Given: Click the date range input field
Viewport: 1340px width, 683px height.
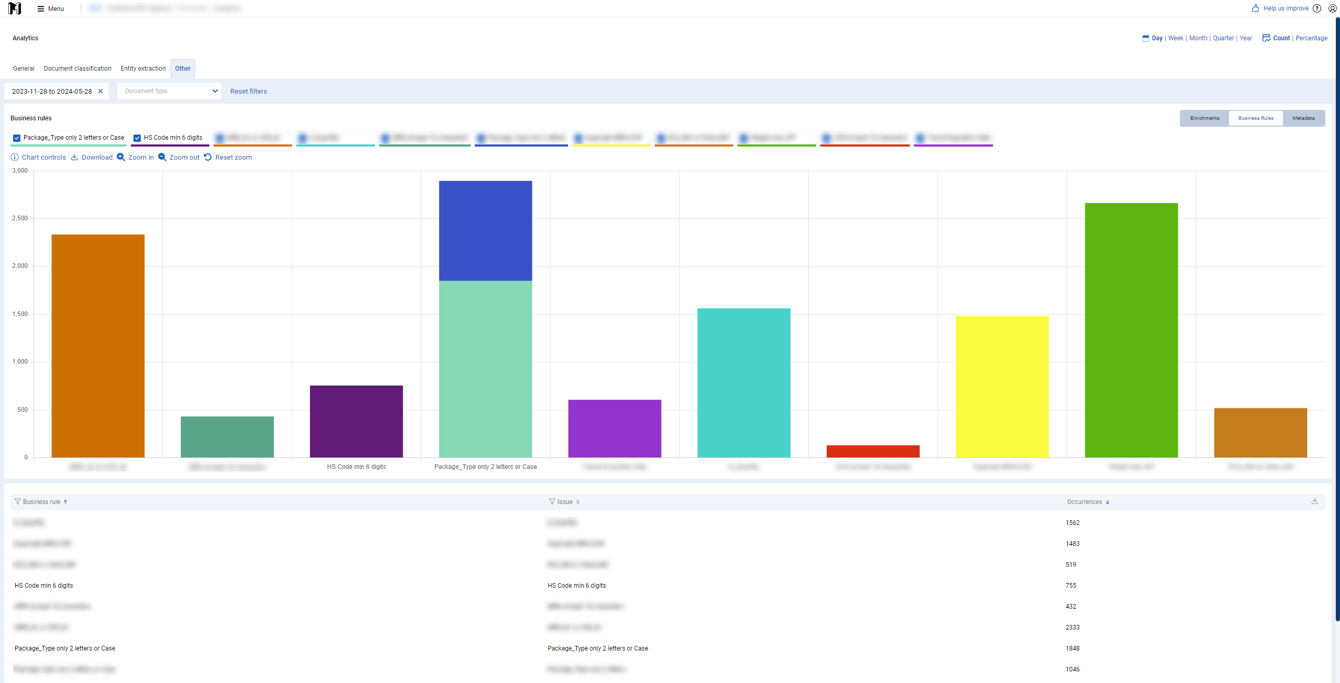Looking at the screenshot, I should pyautogui.click(x=57, y=91).
